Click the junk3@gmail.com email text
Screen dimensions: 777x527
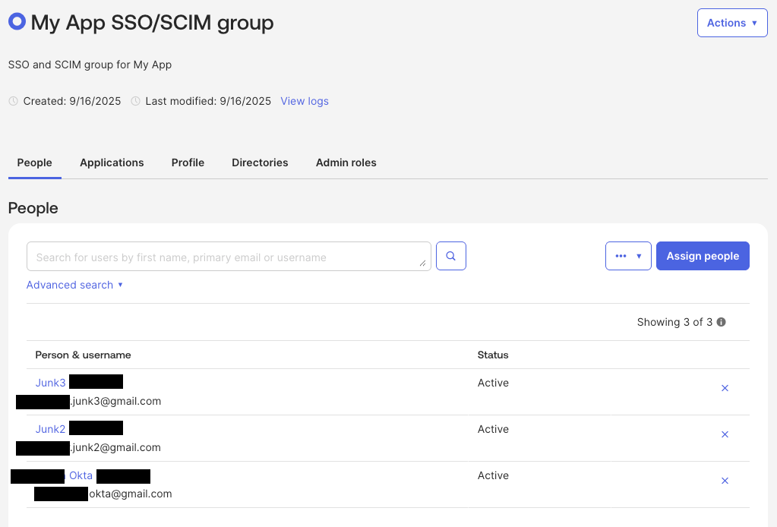115,401
